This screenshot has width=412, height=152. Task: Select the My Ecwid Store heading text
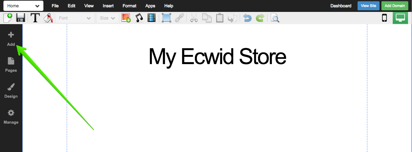coord(217,57)
